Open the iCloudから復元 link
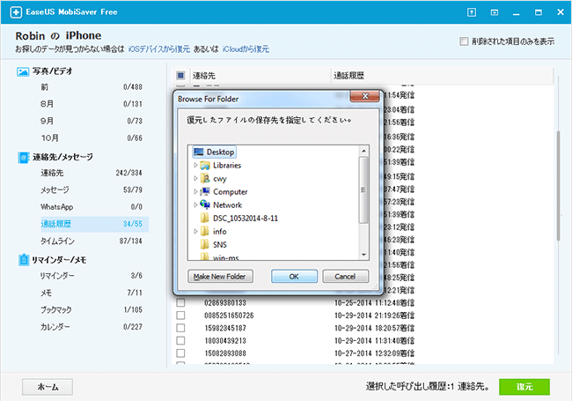The height and width of the screenshot is (401, 572). pos(246,49)
